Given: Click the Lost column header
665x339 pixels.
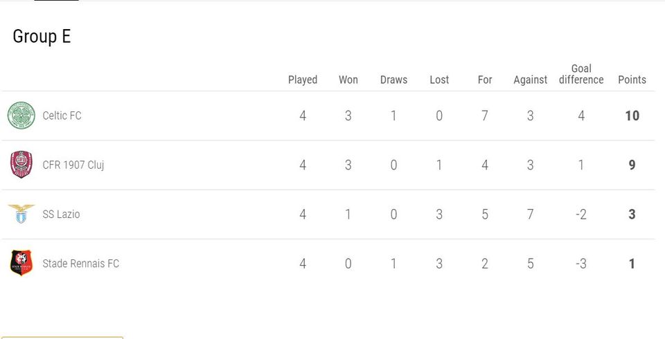Looking at the screenshot, I should pyautogui.click(x=439, y=80).
